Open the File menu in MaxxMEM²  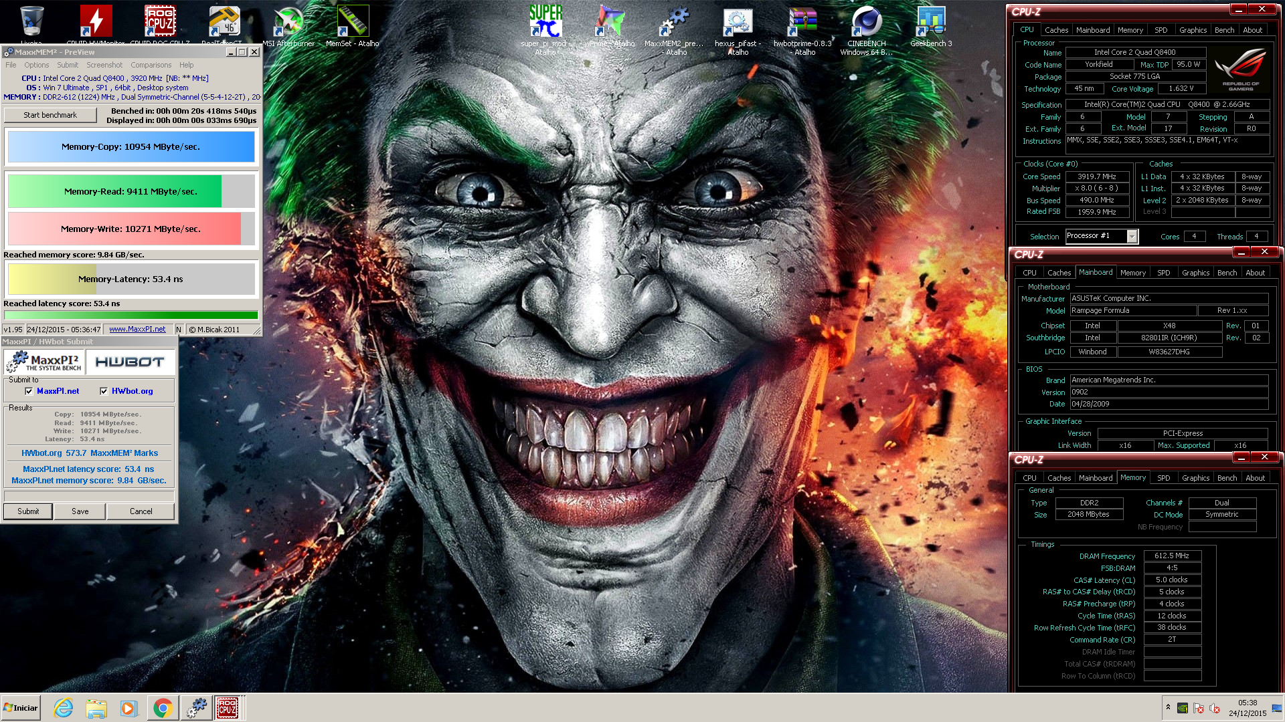point(11,65)
